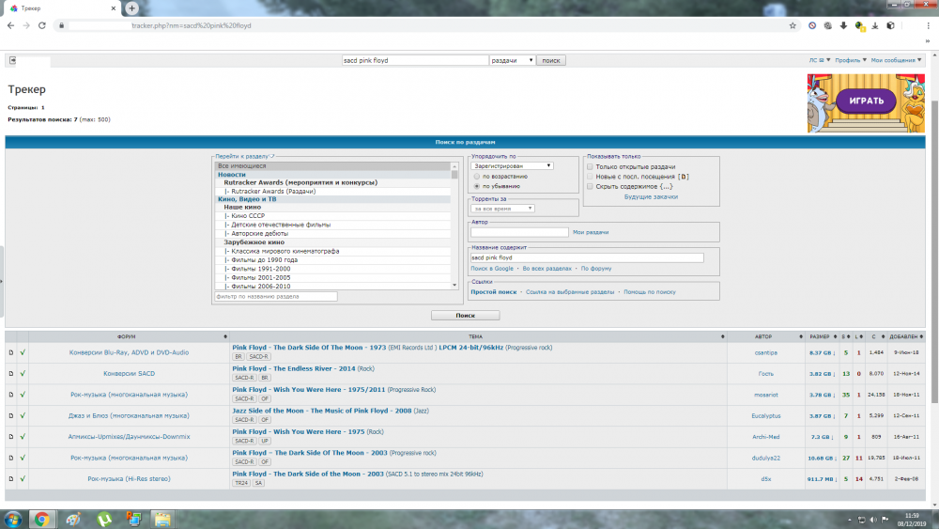Viewport: 939px width, 529px height.
Task: Click the small 'поиск' button in the header
Action: click(551, 60)
